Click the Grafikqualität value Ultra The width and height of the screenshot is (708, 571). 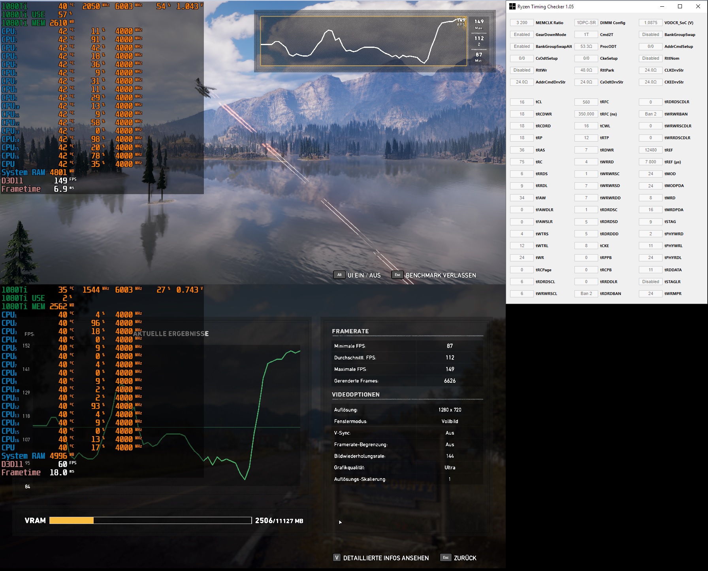tap(450, 467)
